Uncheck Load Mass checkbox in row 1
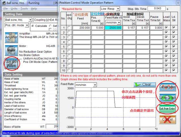Screen dimensions: 181x137 tap(166, 28)
